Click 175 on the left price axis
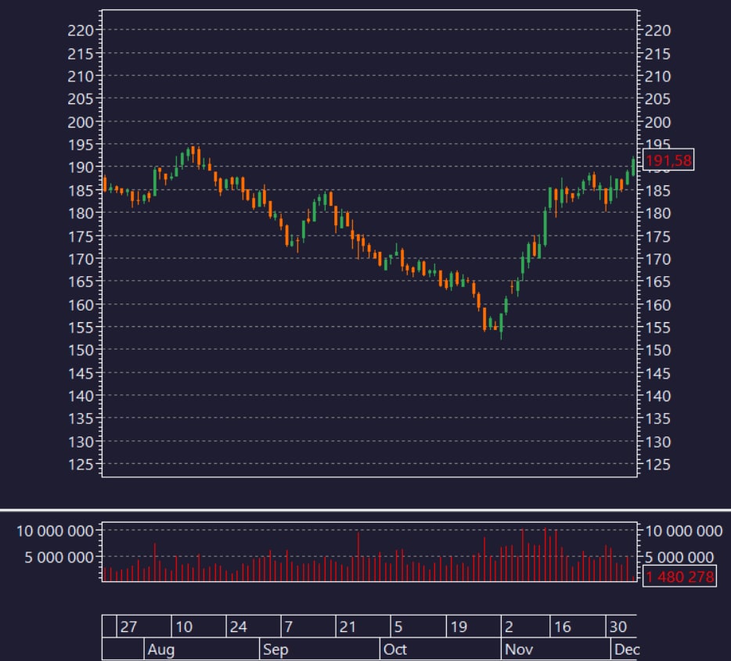This screenshot has width=731, height=661. click(x=81, y=237)
